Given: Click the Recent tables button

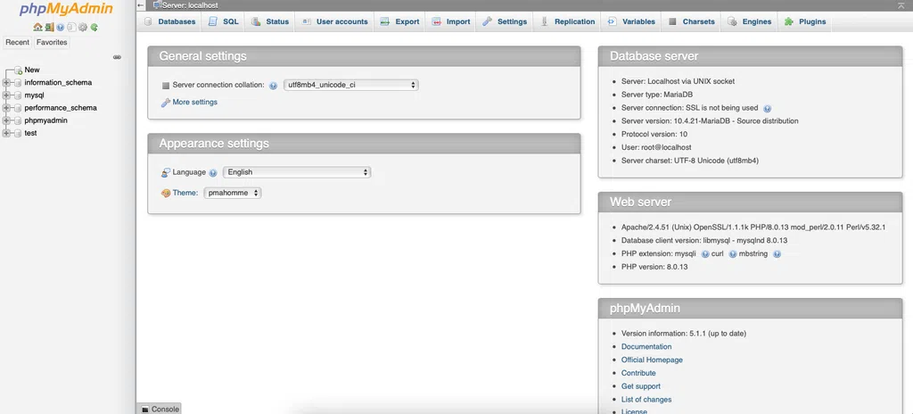Looking at the screenshot, I should (18, 43).
